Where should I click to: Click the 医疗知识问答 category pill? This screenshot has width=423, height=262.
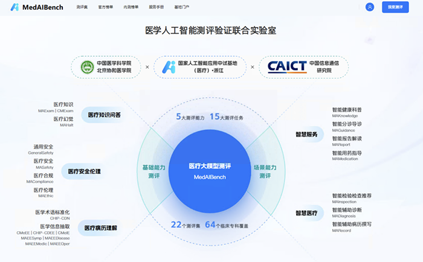104,114
